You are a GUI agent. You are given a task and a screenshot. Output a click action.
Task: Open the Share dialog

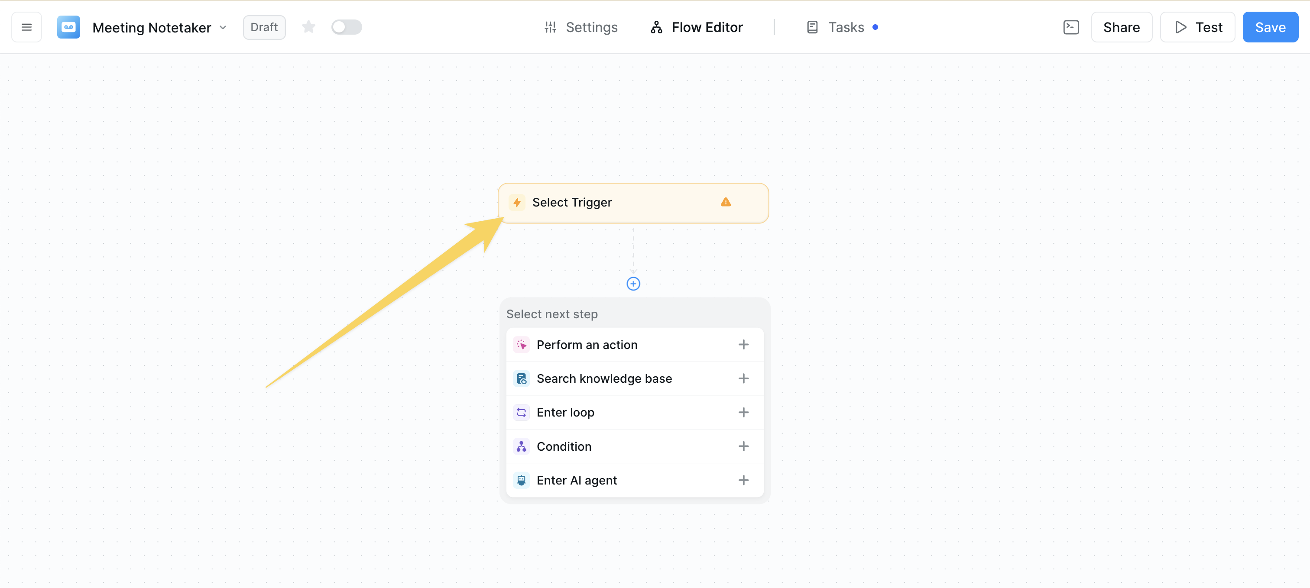click(1122, 27)
